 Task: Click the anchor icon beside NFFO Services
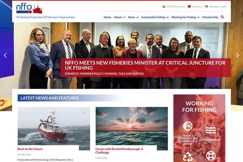164,6
